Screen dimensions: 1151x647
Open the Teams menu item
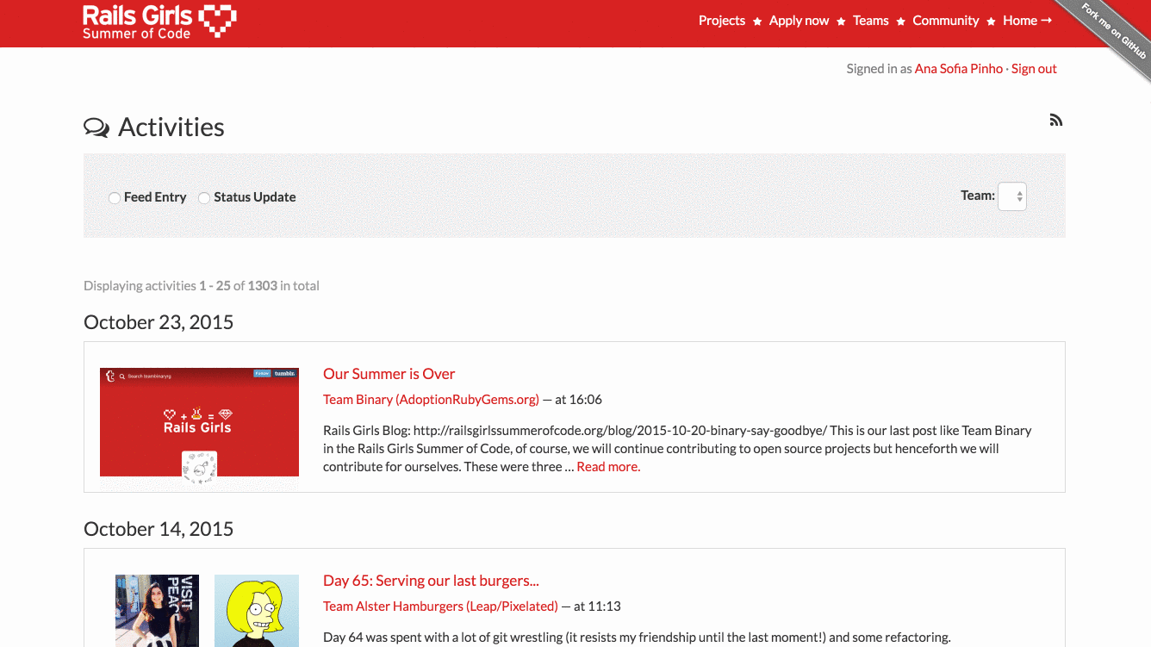tap(870, 21)
